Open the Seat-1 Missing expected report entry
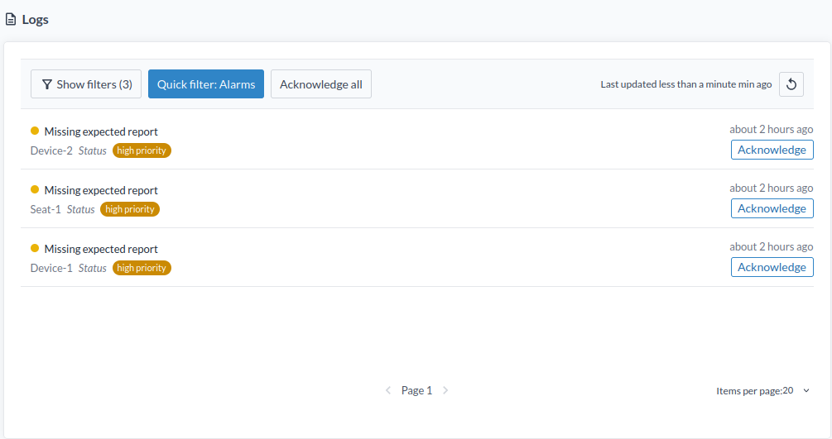The height and width of the screenshot is (439, 832). [101, 190]
